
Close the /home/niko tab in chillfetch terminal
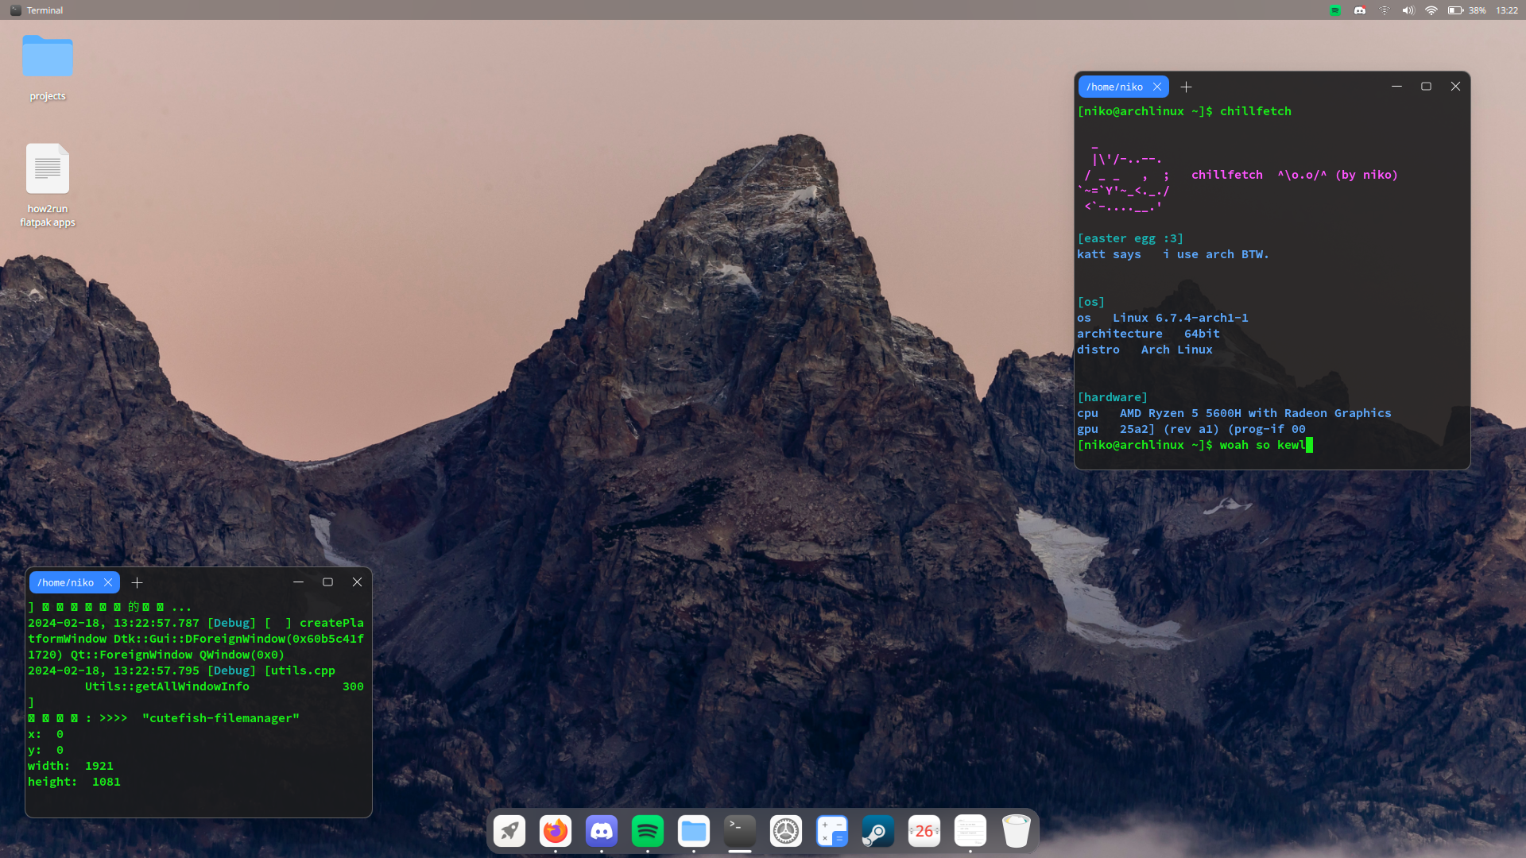(1157, 87)
